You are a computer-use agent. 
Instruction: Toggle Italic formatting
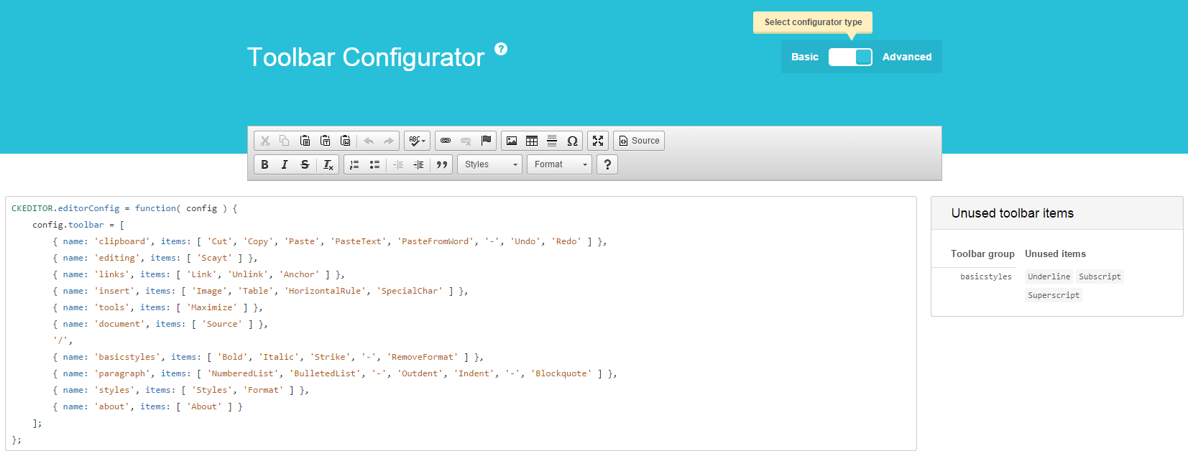tap(285, 164)
